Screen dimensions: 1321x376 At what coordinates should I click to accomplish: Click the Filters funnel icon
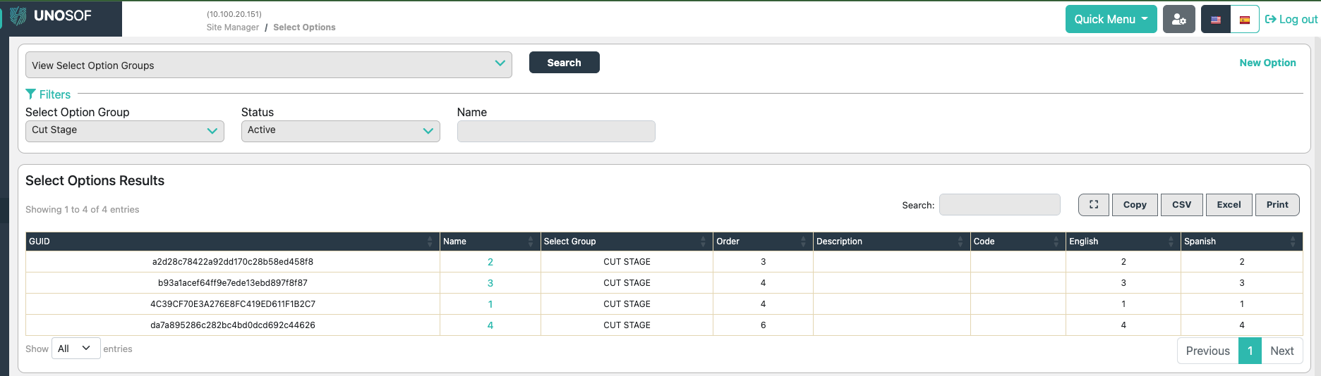click(x=31, y=94)
